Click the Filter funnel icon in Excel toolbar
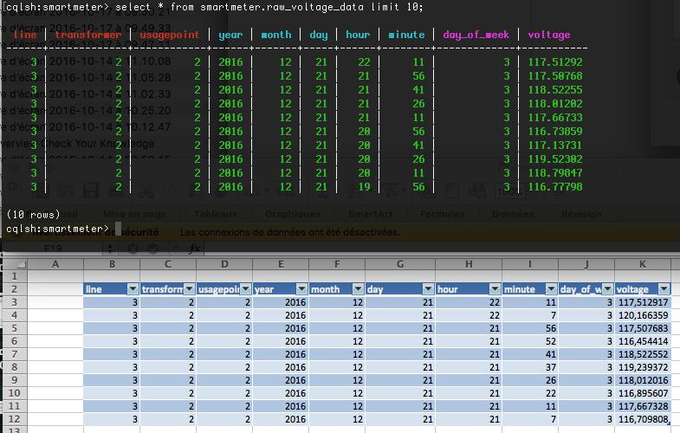 390,190
